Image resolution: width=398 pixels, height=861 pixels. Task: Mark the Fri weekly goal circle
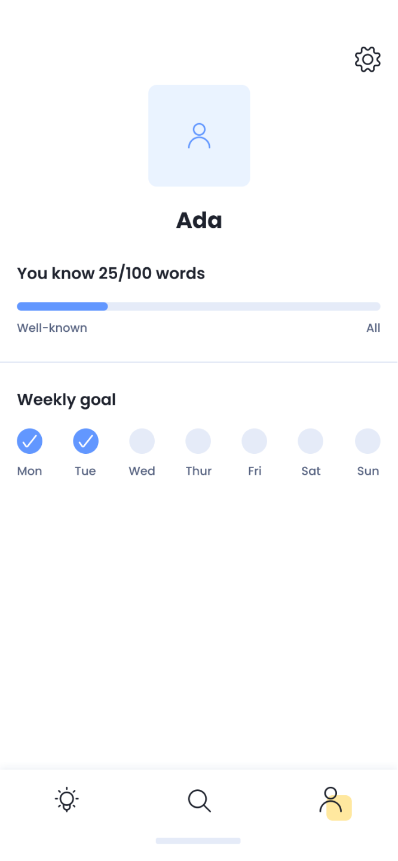pyautogui.click(x=254, y=441)
